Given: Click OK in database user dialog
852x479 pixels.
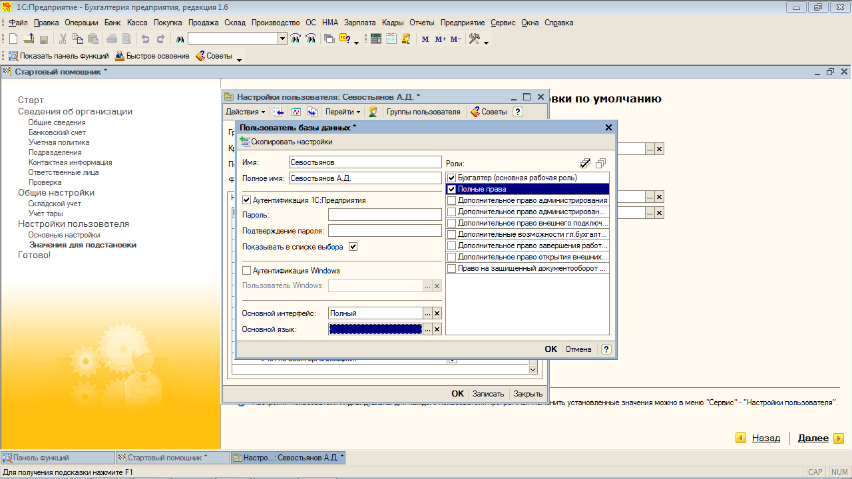Looking at the screenshot, I should 550,349.
